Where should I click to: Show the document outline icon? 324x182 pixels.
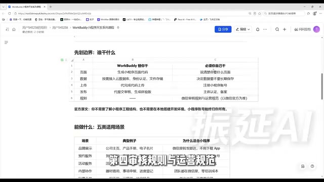coord(6,42)
